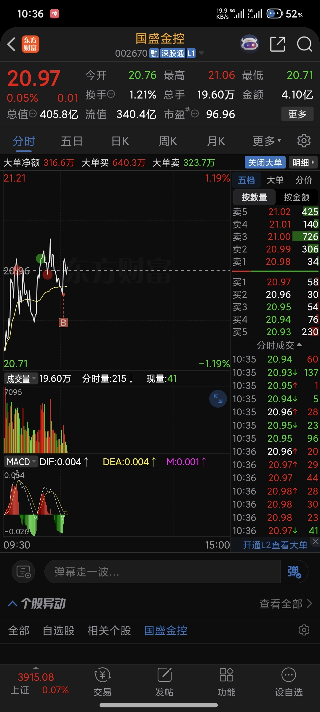Select 按数量 display mode
Screen dimensions: 320x712
tap(254, 197)
